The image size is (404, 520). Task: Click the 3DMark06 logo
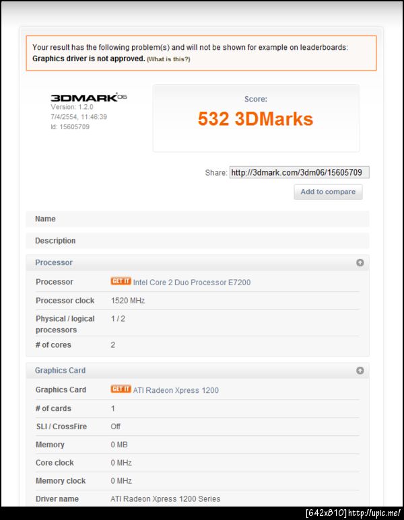pos(89,97)
